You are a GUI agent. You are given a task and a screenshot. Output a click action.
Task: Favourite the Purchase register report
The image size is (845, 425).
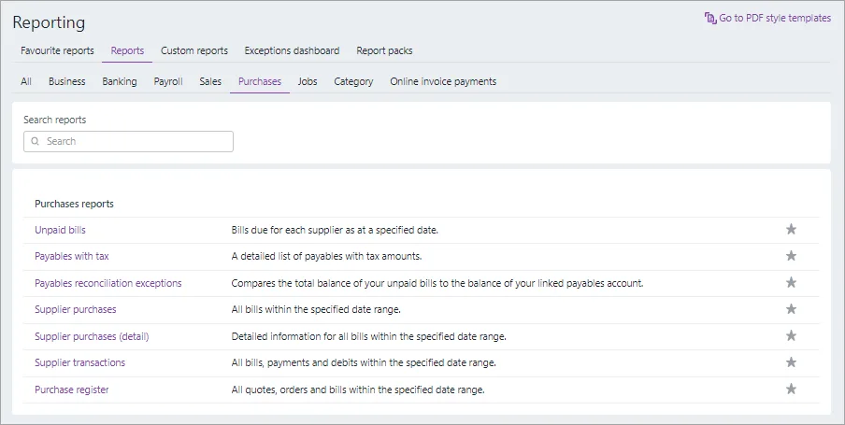coord(791,390)
